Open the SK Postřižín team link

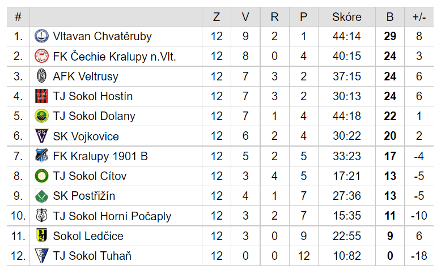pyautogui.click(x=84, y=196)
